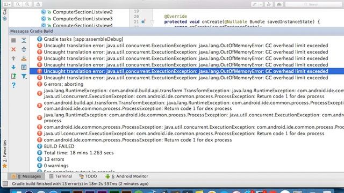Click the 'Messages Gradle Build' panel title

tap(31, 31)
